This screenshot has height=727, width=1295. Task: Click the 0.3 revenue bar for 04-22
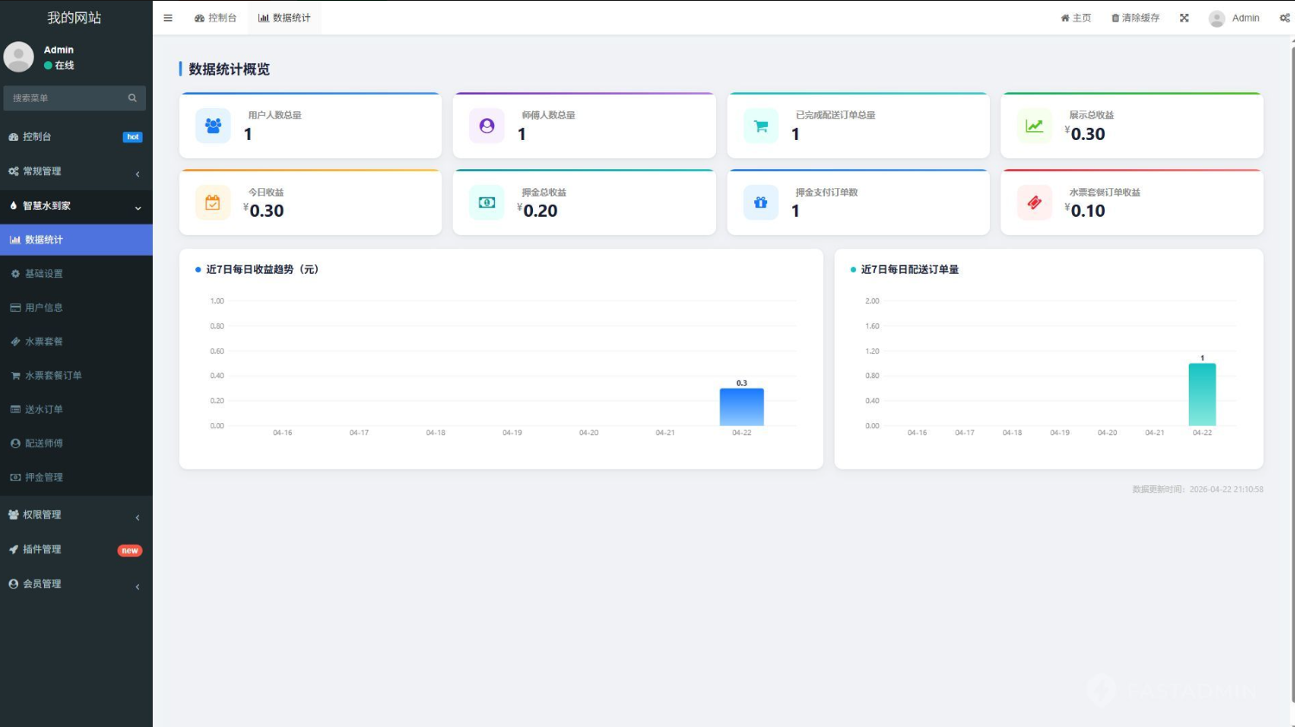(x=742, y=407)
